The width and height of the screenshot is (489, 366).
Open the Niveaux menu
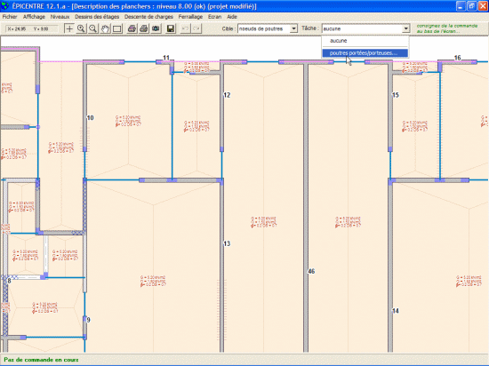[60, 17]
